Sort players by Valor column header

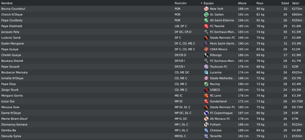[x=295, y=3]
